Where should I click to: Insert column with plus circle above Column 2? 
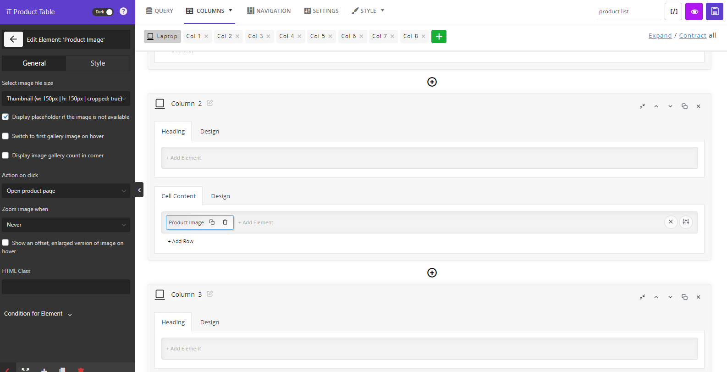point(432,82)
